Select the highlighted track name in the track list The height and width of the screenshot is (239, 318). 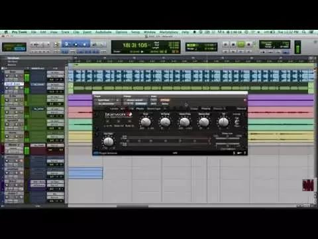click(x=14, y=84)
